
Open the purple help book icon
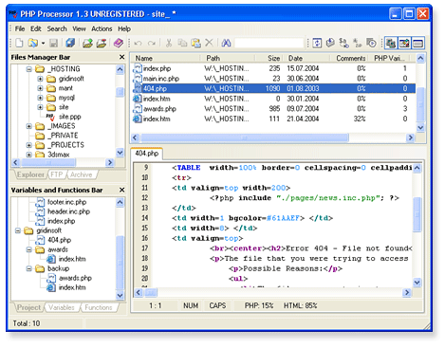[x=119, y=43]
